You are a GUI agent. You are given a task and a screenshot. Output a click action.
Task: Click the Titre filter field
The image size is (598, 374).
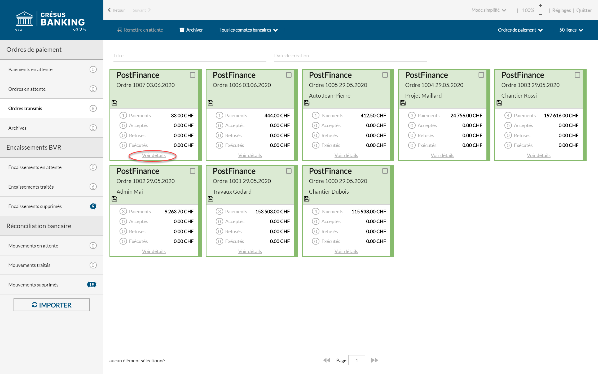(x=190, y=56)
